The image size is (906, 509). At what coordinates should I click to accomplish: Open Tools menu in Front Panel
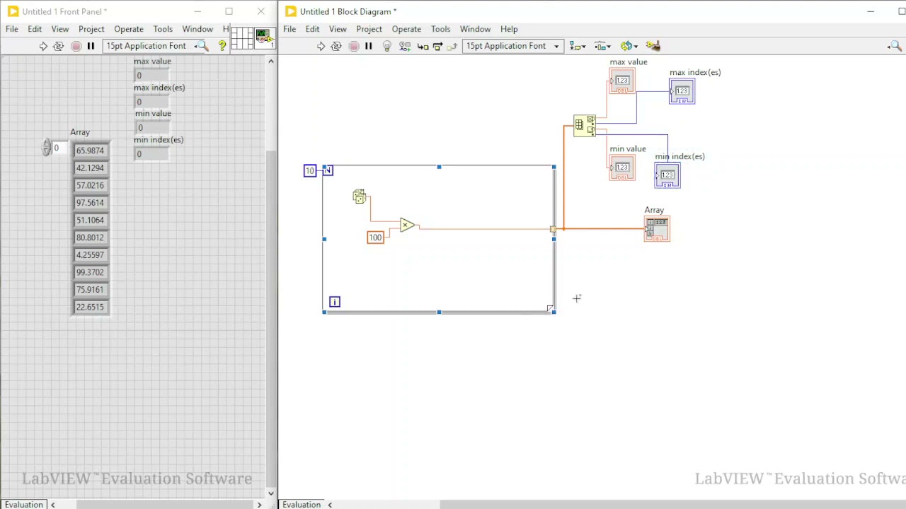pyautogui.click(x=163, y=29)
